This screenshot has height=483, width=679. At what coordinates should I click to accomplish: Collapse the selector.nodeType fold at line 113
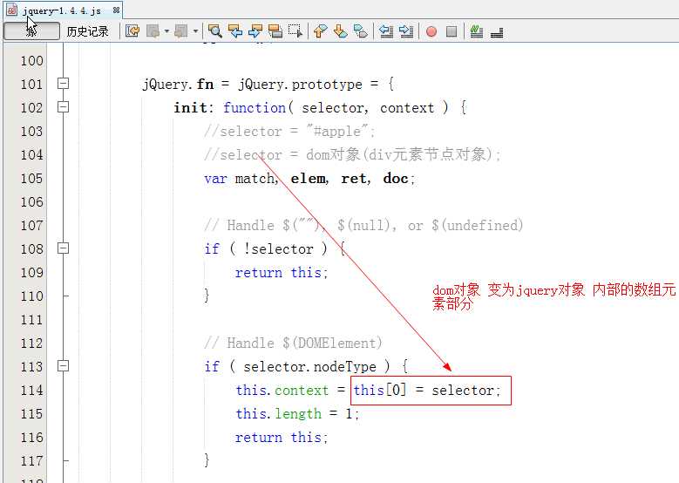[64, 366]
